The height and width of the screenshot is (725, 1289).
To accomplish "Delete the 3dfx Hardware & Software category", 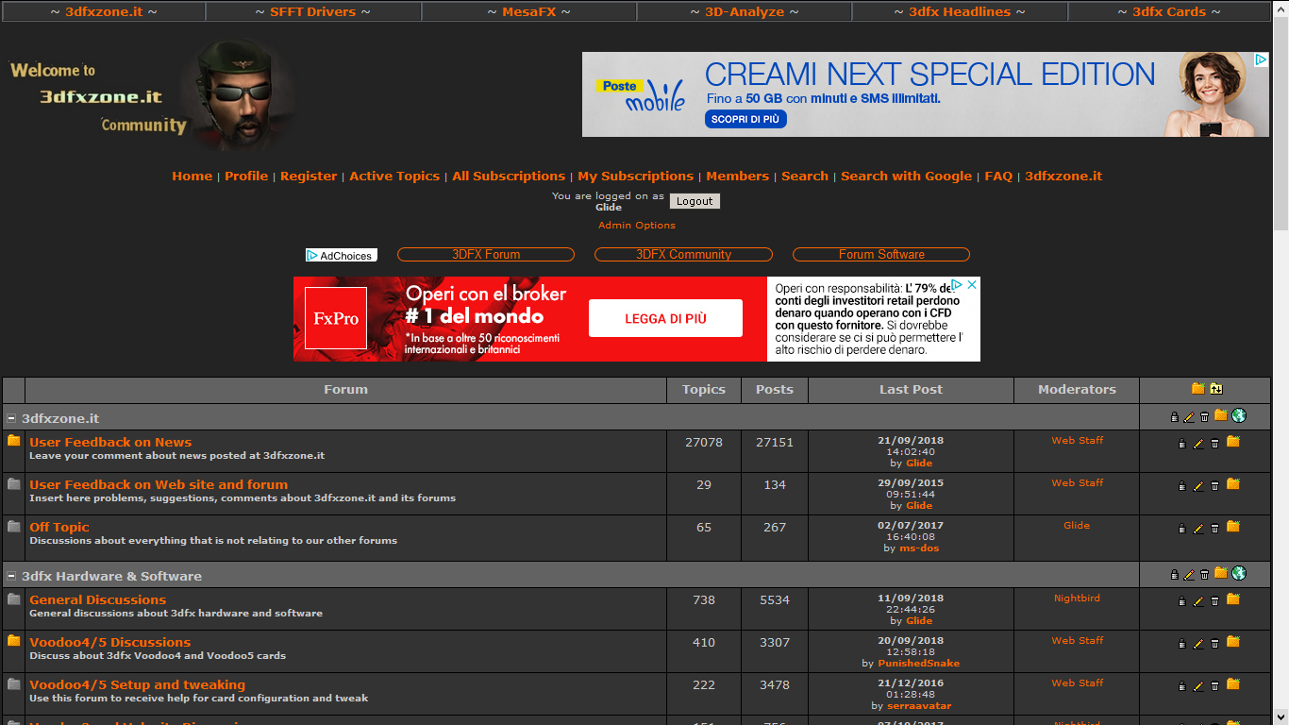I will click(1204, 574).
